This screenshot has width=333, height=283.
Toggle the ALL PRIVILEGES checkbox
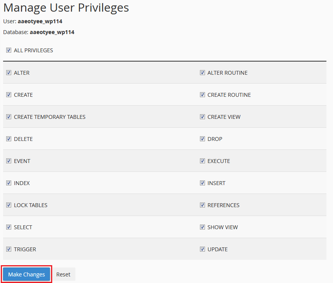point(9,50)
